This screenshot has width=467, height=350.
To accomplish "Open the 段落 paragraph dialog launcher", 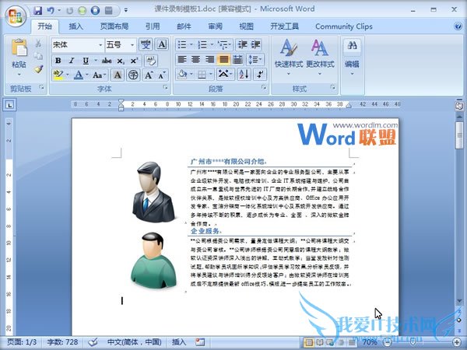I will point(264,87).
